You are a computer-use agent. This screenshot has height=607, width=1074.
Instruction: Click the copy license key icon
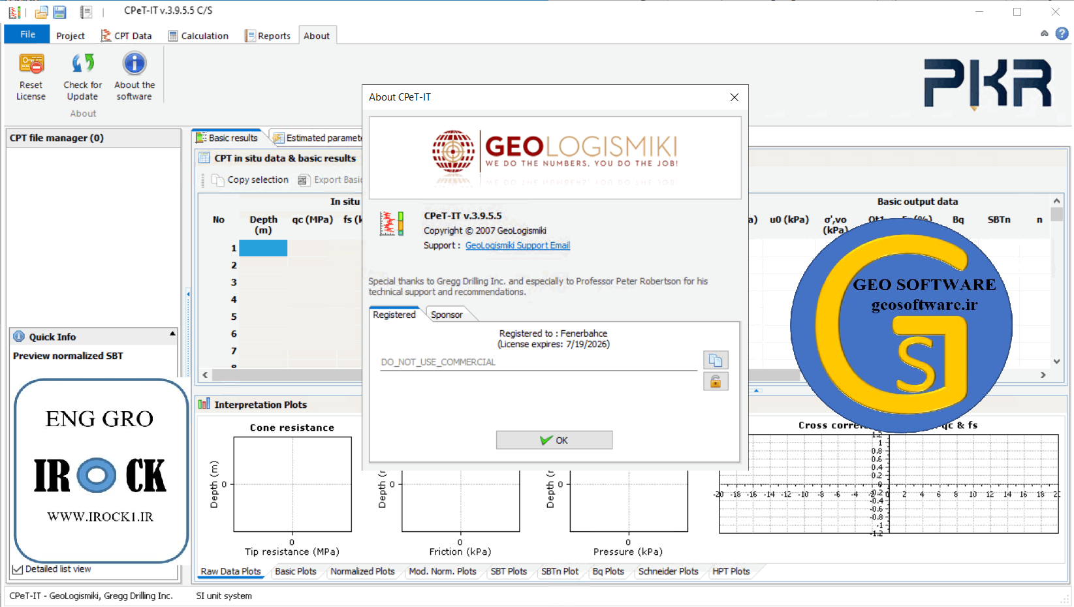[716, 360]
